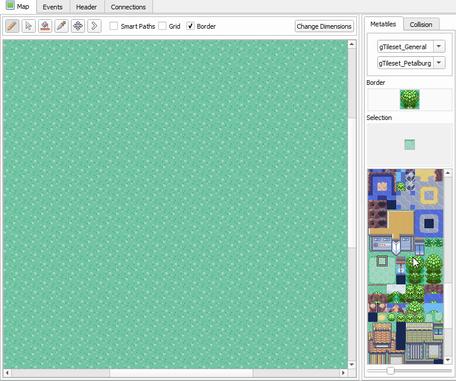
Task: Select the Pointer selection tool
Action: [29, 26]
